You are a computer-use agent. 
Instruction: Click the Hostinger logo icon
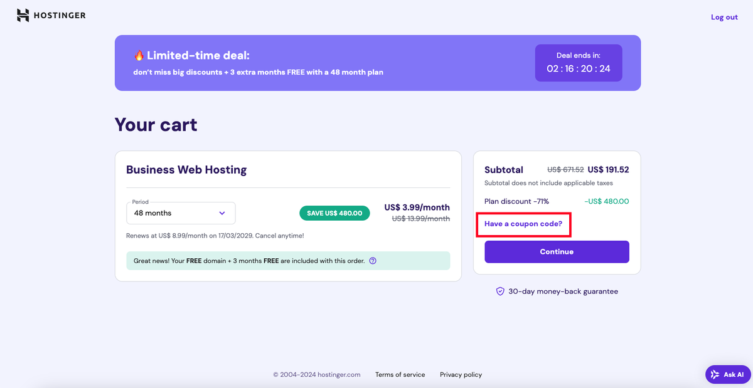23,15
